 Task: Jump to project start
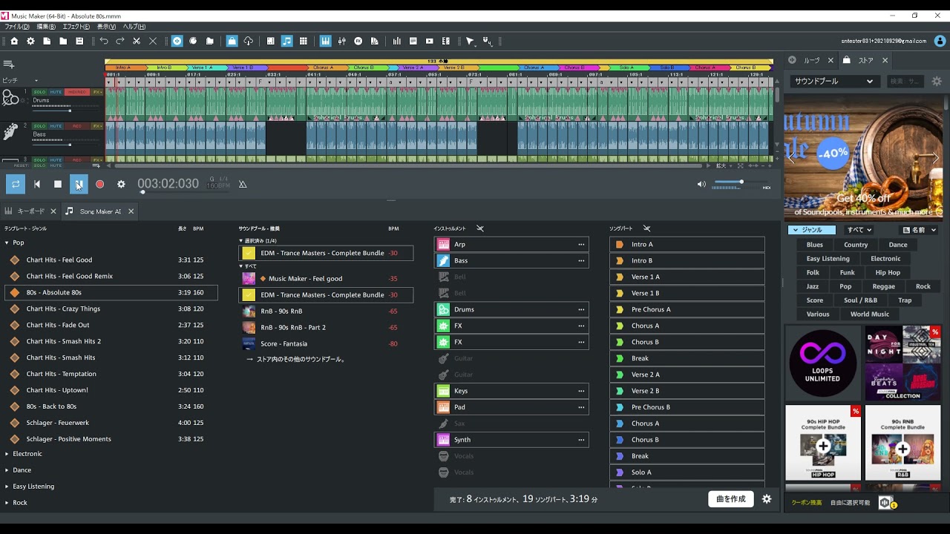(x=36, y=184)
